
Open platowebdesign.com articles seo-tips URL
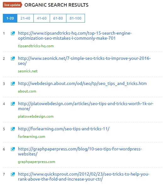coord(86,106)
